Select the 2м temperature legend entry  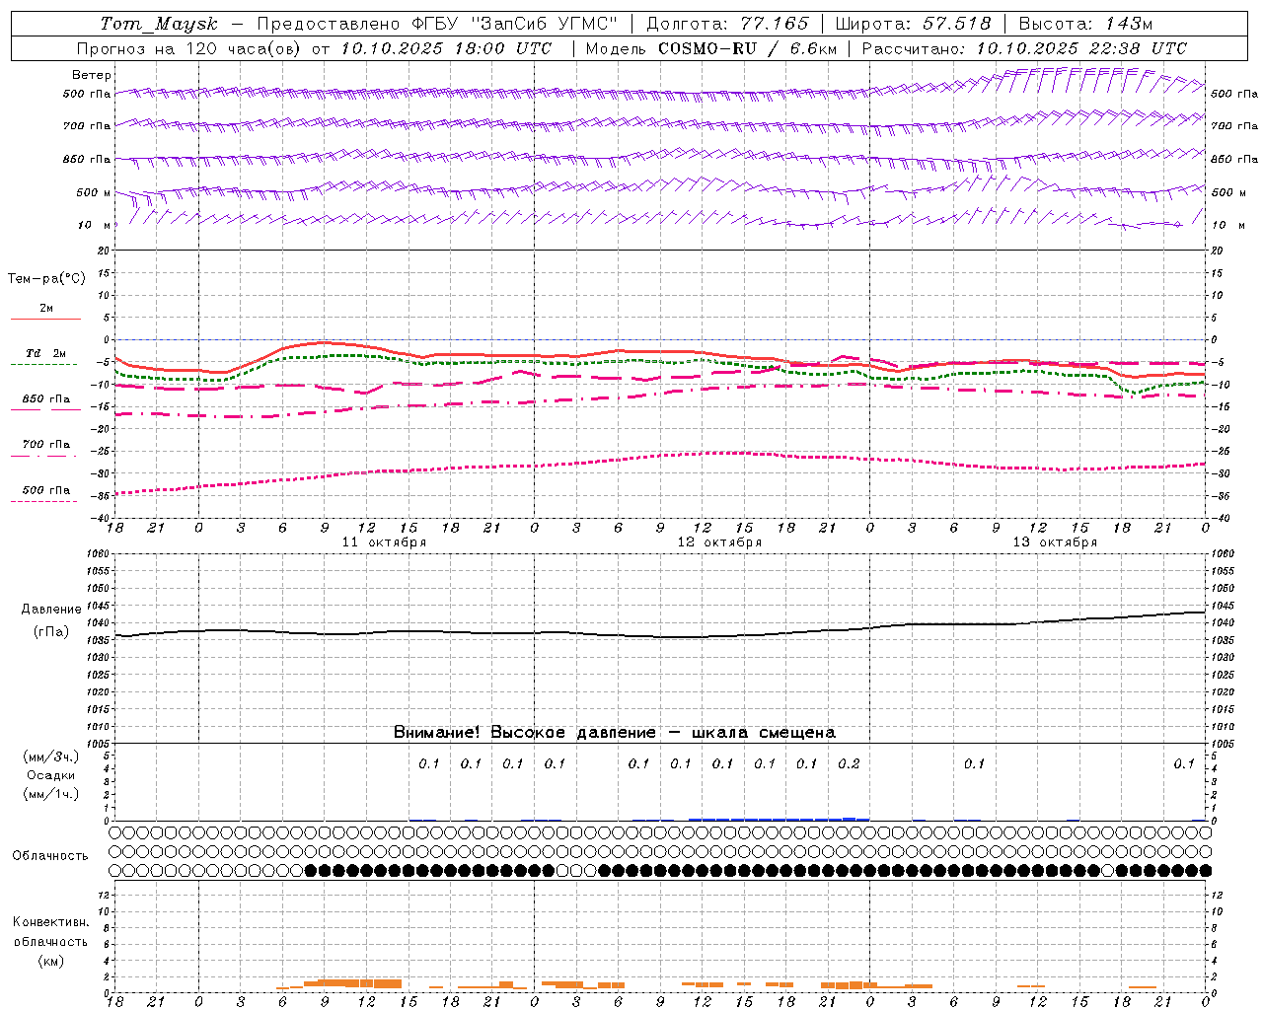coord(46,309)
